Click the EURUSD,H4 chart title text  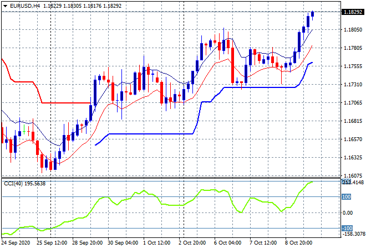(25, 6)
